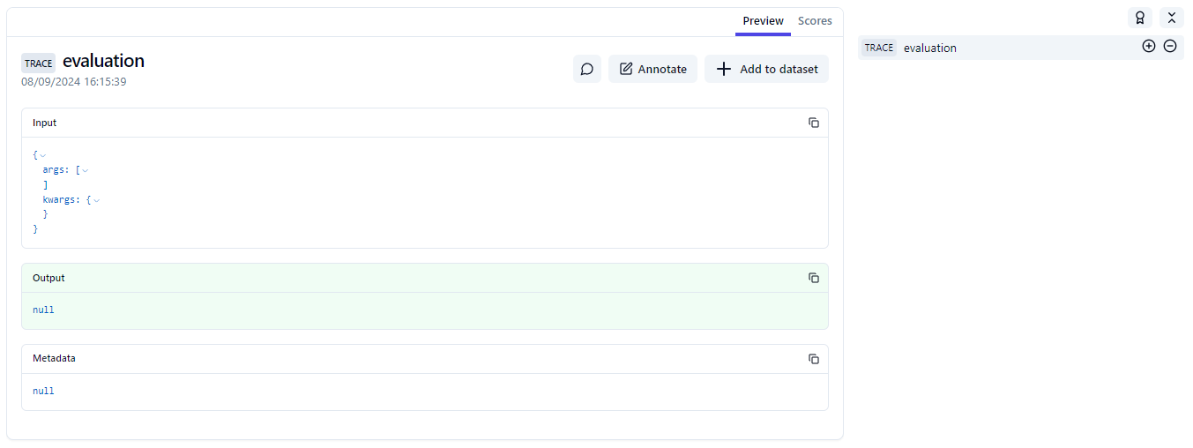Click the TRACE badge beside the evaluation heading
This screenshot has width=1193, height=448.
coord(38,63)
